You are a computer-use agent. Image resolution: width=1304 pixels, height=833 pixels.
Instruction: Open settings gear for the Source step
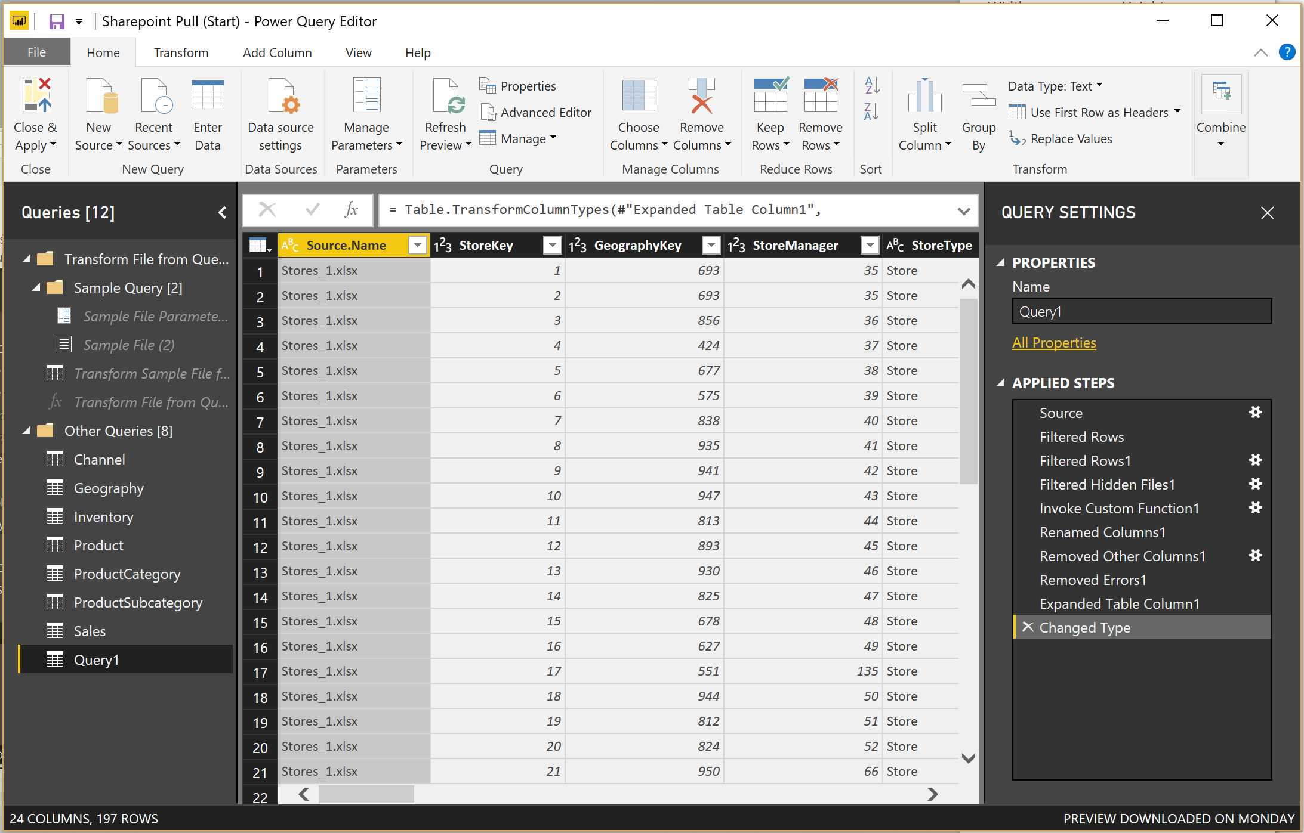(x=1256, y=412)
